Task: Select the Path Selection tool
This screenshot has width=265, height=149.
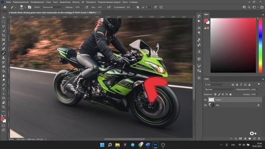Action: [3, 94]
